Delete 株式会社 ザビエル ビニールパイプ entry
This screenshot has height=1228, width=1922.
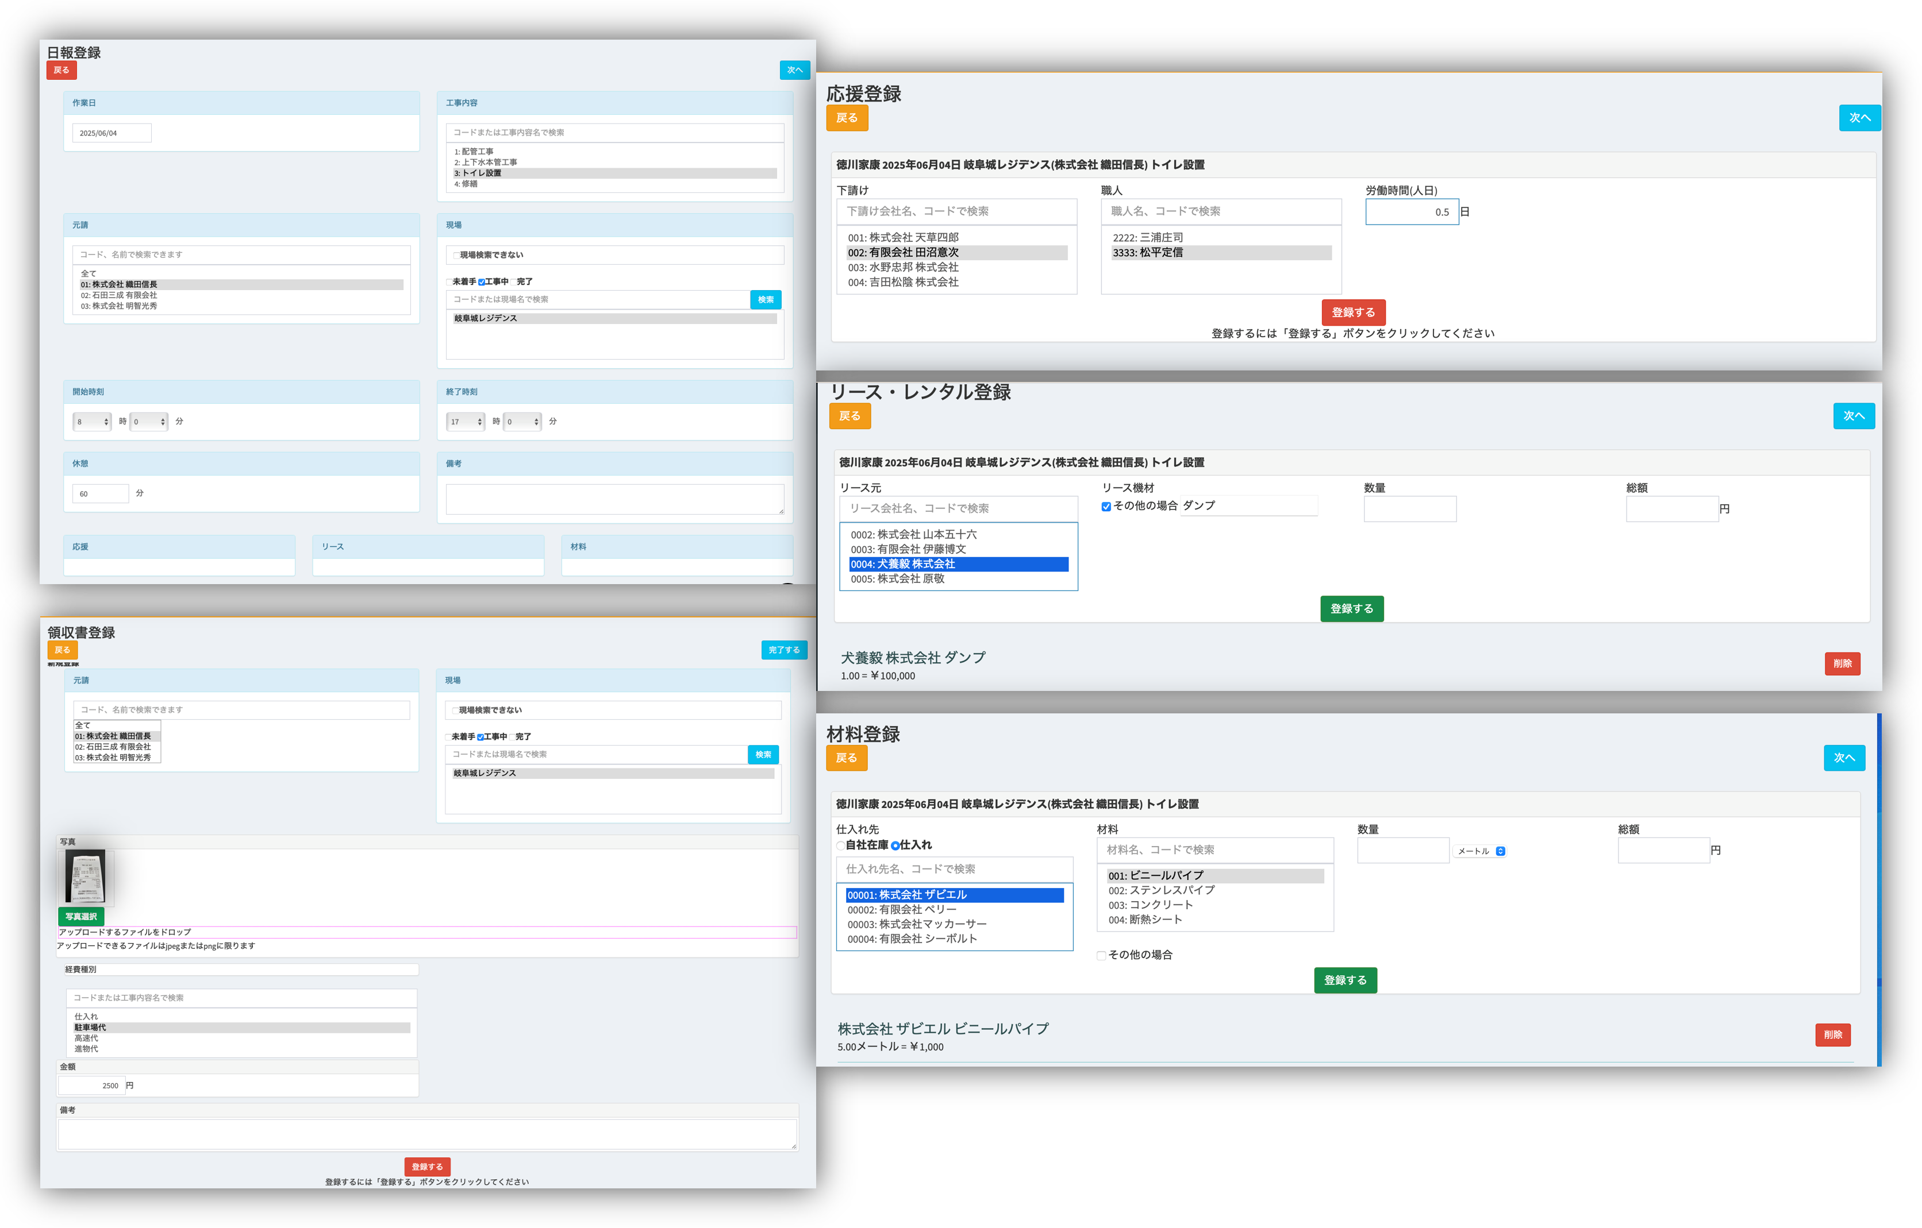[x=1832, y=1035]
